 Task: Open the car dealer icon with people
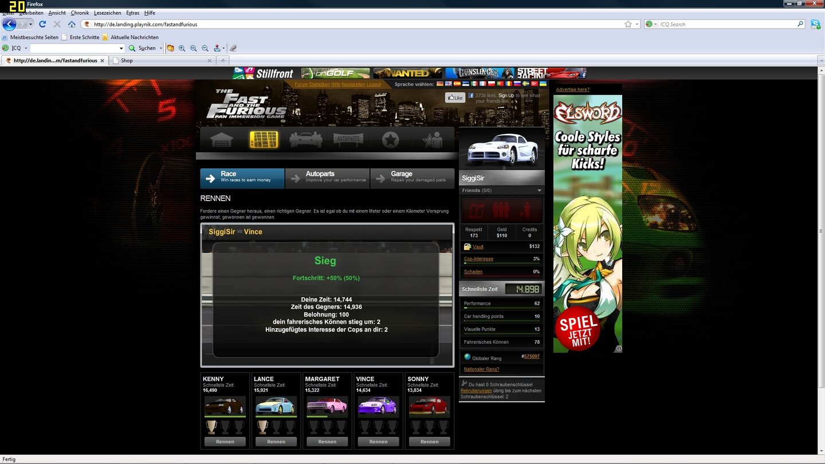[306, 140]
